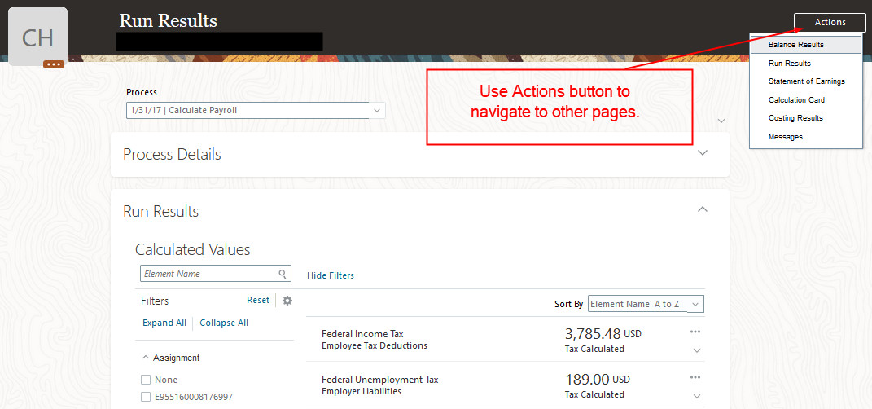Collapse the Run Results section
This screenshot has width=872, height=409.
coord(703,209)
